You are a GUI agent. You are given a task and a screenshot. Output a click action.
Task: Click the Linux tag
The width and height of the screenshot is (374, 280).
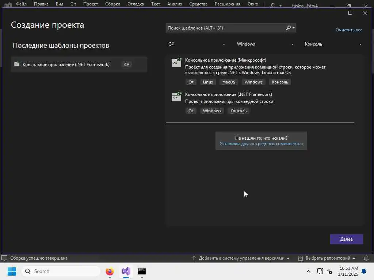pos(208,82)
